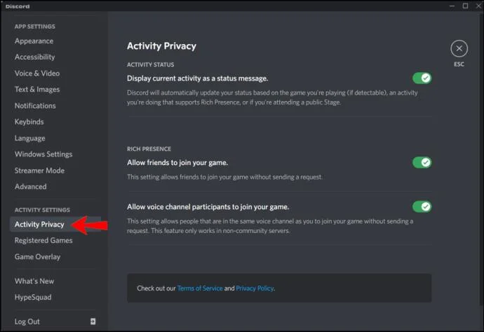Open the Appearance settings page

[x=34, y=41]
